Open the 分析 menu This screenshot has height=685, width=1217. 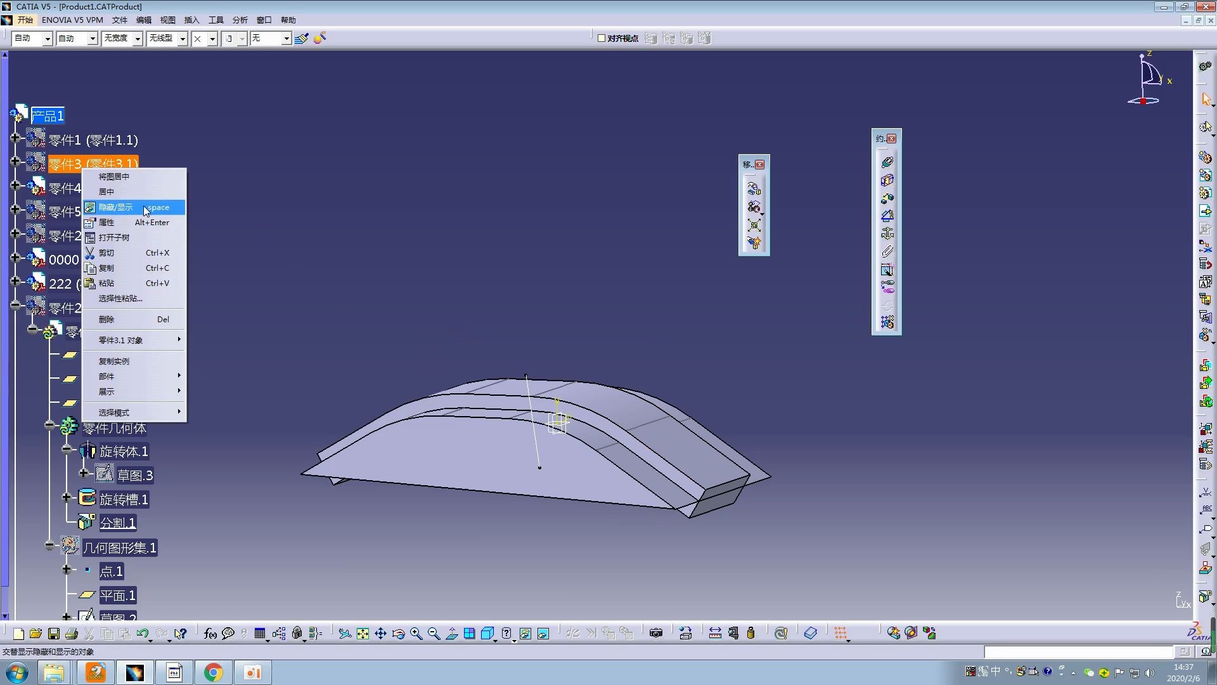click(240, 20)
